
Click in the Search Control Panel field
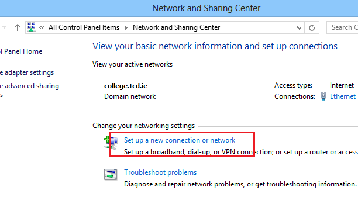tap(342, 27)
